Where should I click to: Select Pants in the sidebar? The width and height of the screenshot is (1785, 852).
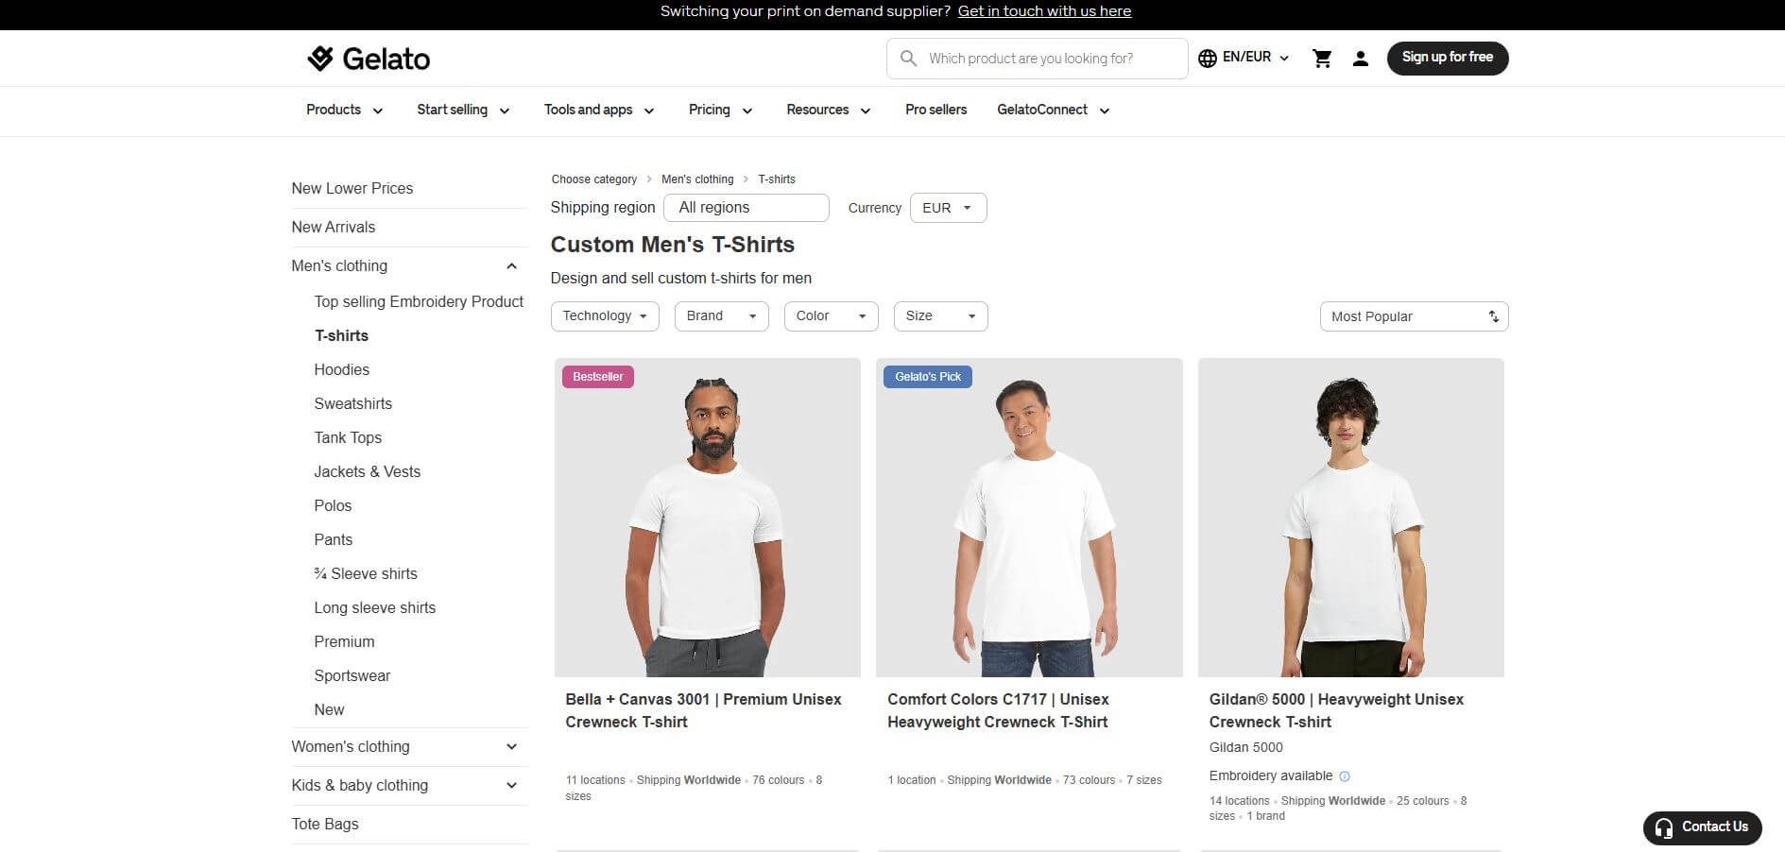pyautogui.click(x=333, y=540)
